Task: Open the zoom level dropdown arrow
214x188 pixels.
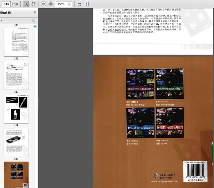Action: click(69, 4)
